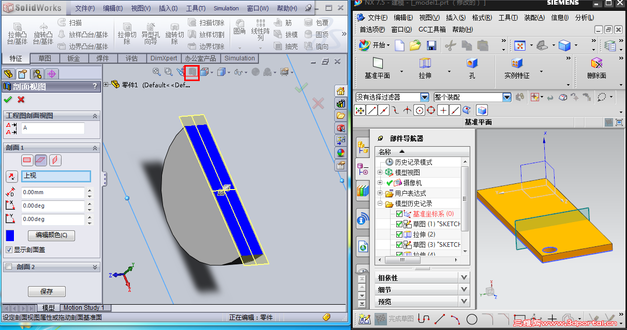Click 编辑颜色(C) button
Screen dimensions: 627x330
(51, 235)
